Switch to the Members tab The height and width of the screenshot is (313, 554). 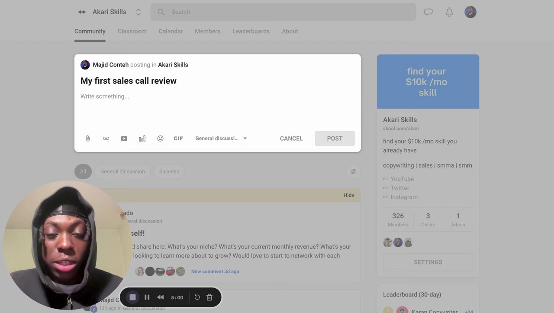tap(207, 31)
